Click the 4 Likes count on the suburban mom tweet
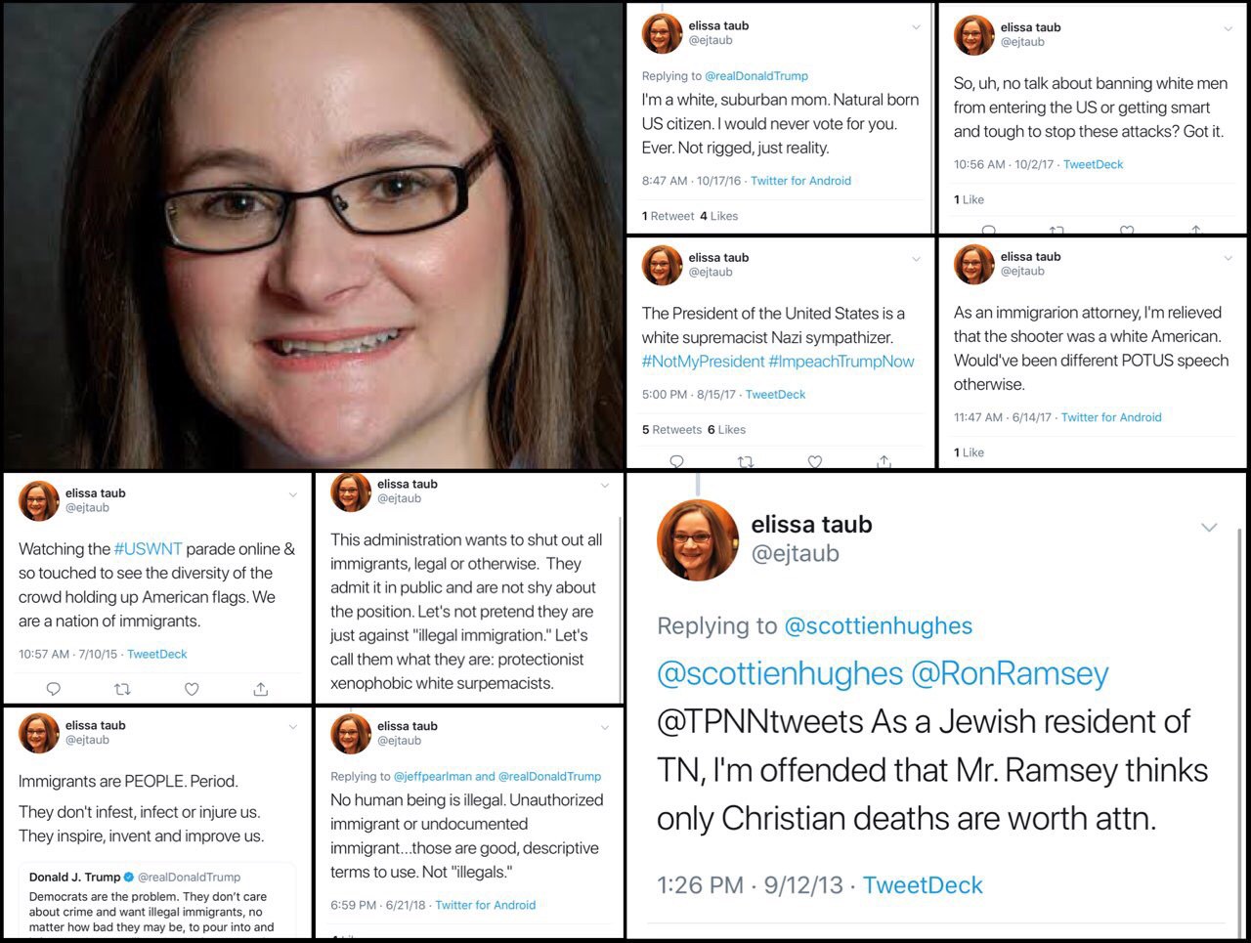The image size is (1251, 943). point(719,216)
